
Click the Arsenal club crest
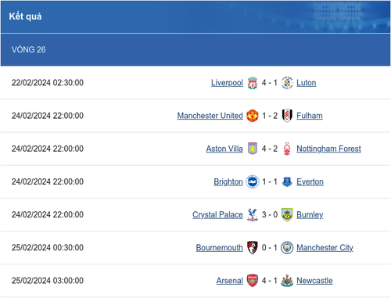(253, 281)
